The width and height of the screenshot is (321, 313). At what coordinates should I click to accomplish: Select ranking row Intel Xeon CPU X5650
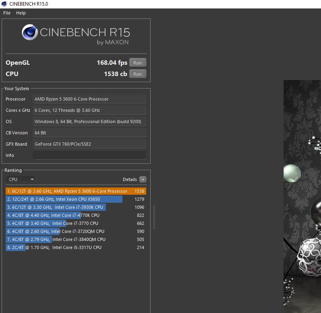pos(76,199)
